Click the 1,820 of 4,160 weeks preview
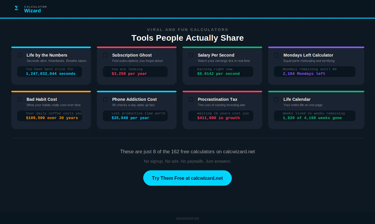The width and height of the screenshot is (375, 224). 315,116
